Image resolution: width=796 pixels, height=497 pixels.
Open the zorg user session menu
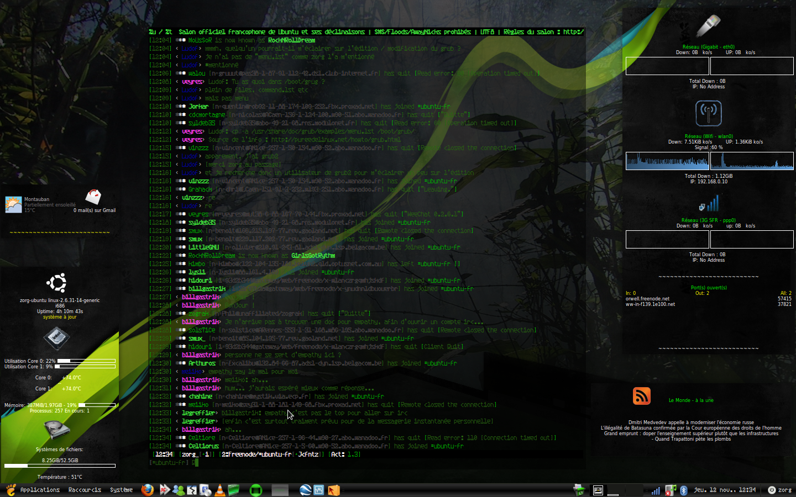coord(779,490)
